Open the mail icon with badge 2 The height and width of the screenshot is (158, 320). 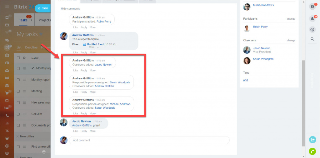click(7, 108)
